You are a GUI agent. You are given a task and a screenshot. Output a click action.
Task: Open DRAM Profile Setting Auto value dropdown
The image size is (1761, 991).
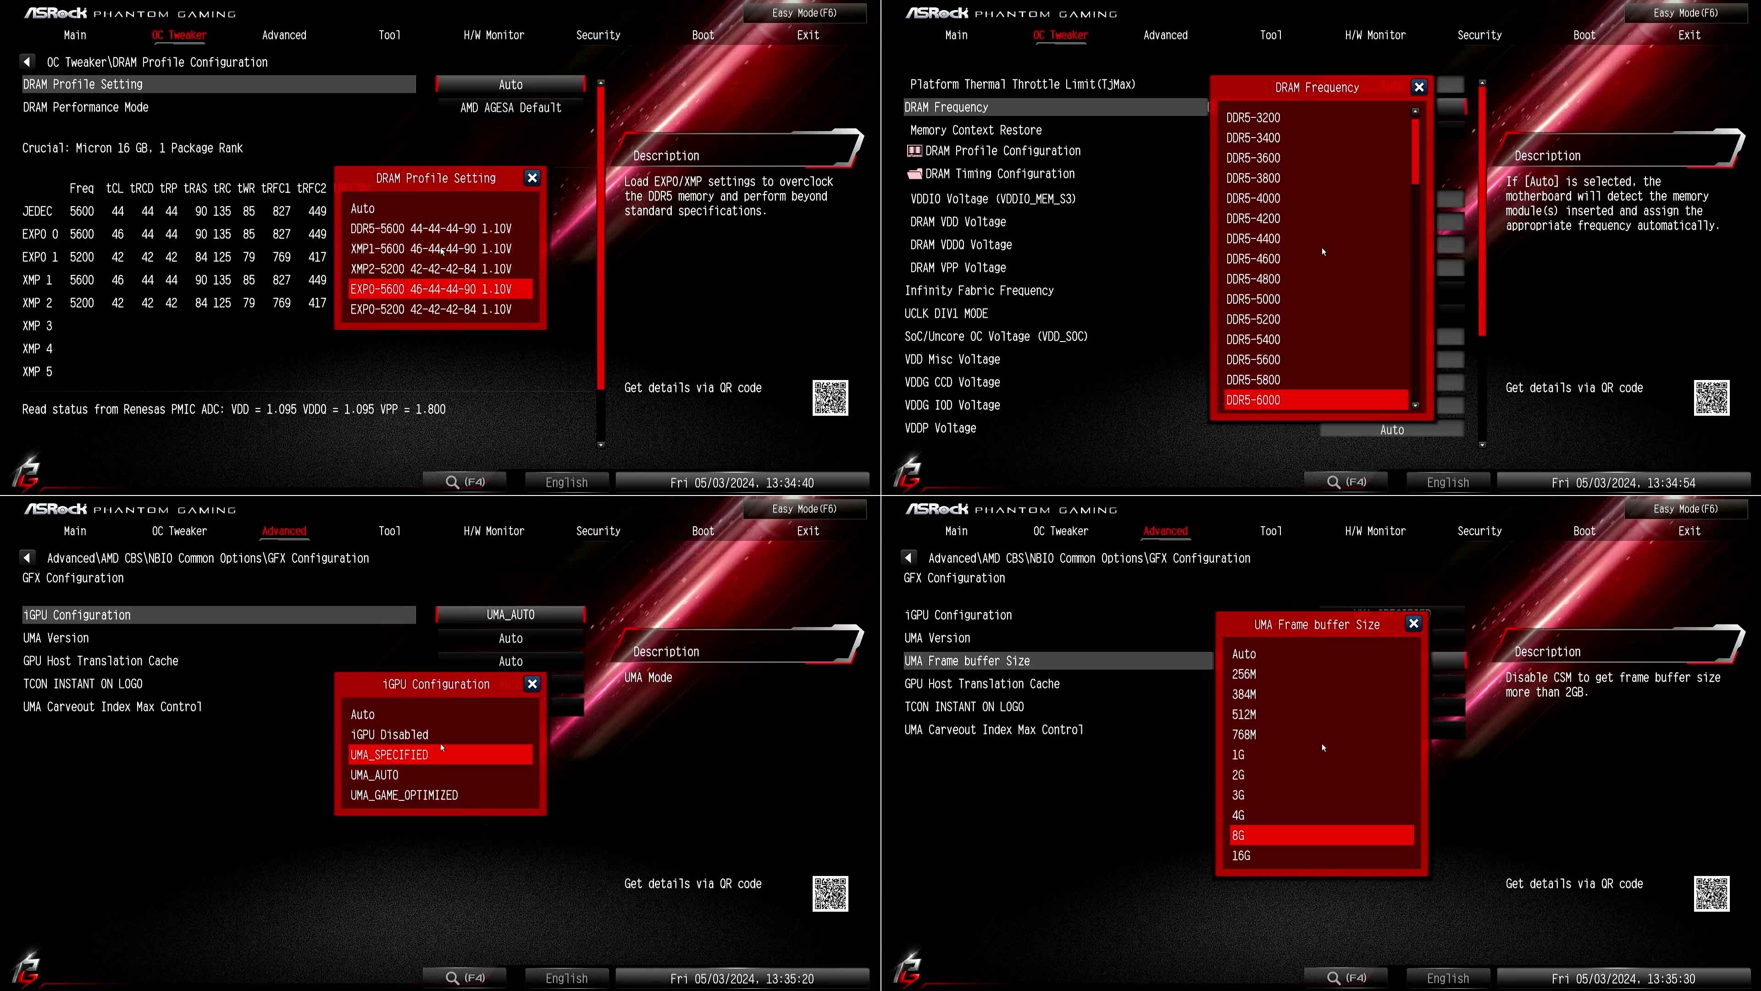coord(510,84)
